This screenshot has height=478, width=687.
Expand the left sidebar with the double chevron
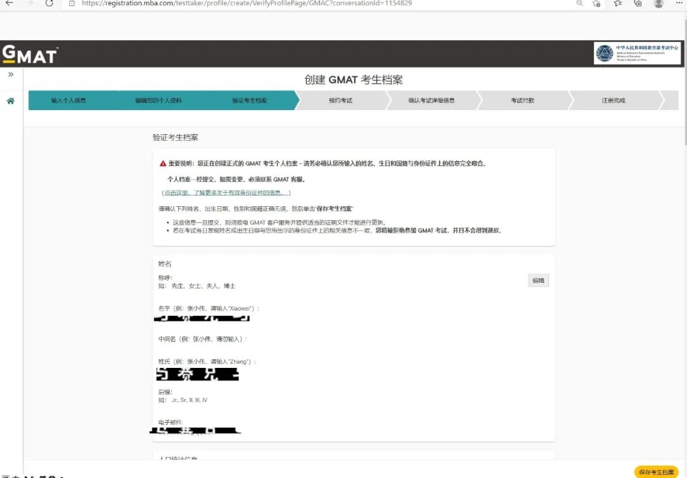pyautogui.click(x=11, y=74)
